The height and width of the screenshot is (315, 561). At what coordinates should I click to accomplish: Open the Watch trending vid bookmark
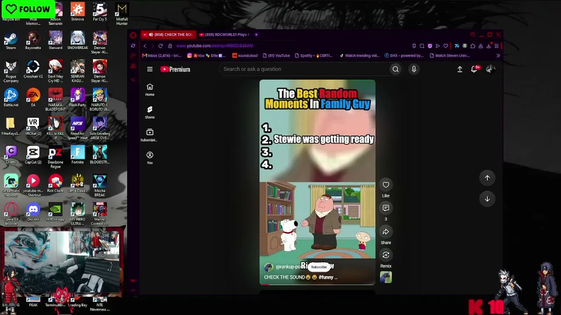360,56
